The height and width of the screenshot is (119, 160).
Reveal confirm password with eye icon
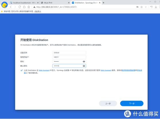84,66
